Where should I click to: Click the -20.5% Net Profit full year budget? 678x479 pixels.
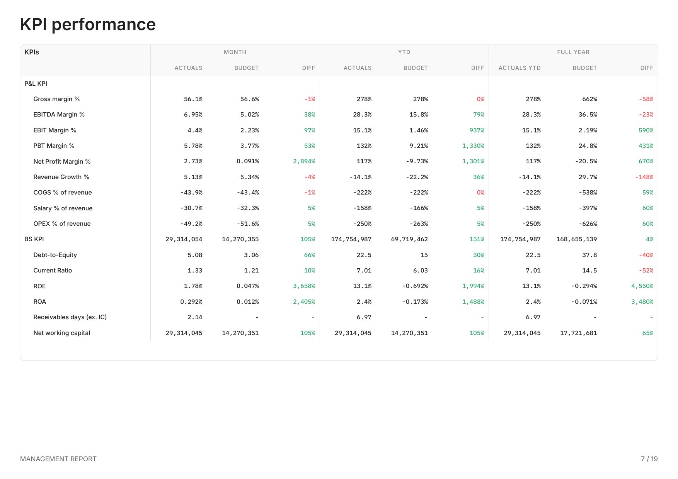[x=586, y=161]
